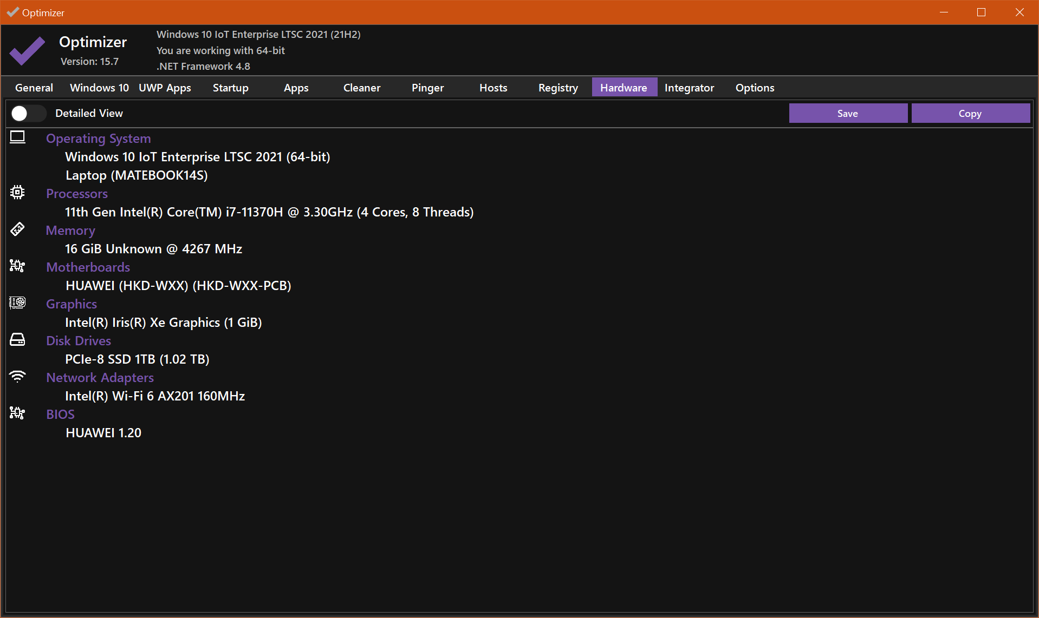The width and height of the screenshot is (1039, 618).
Task: Select the Intel Iris Xe Graphics entry
Action: tap(164, 323)
